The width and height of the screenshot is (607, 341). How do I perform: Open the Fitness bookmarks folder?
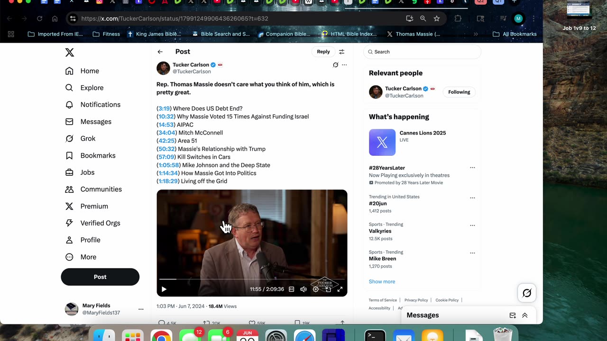106,34
